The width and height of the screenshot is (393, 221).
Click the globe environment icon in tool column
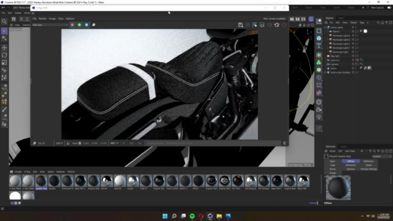point(319,102)
